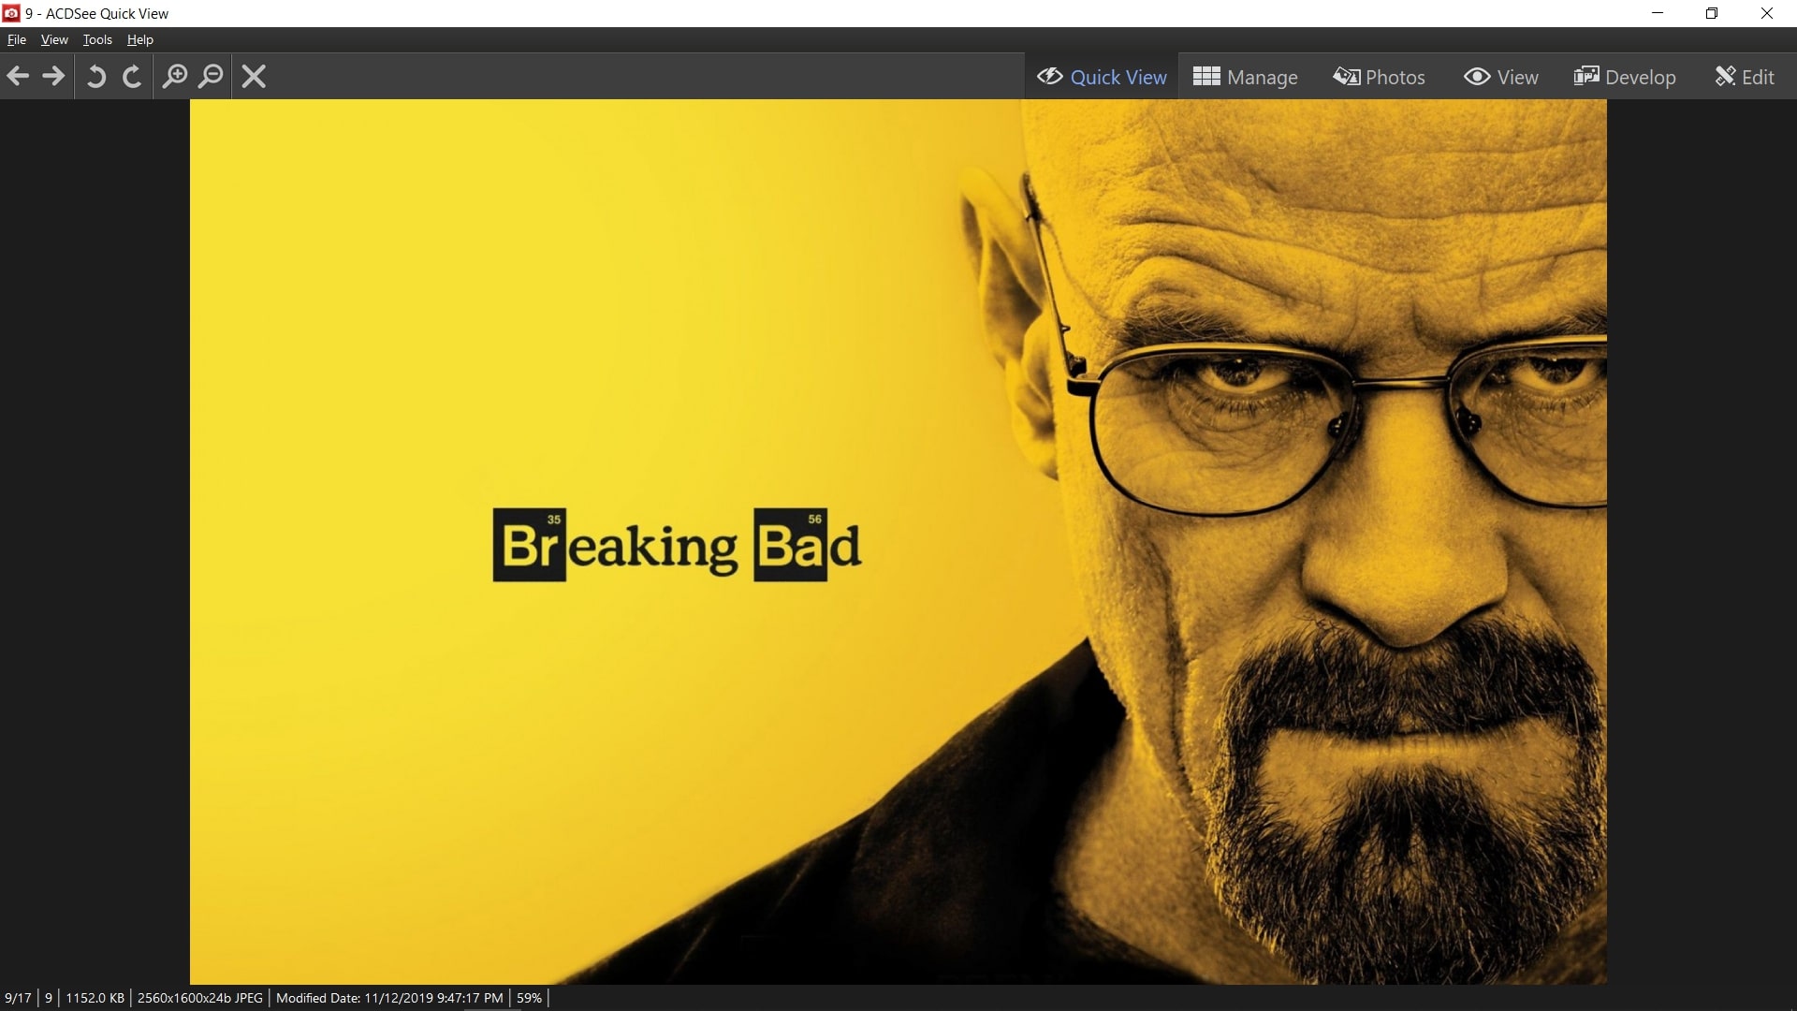Close the ACDSee Quick View window
Viewport: 1797px width, 1011px height.
click(1767, 13)
